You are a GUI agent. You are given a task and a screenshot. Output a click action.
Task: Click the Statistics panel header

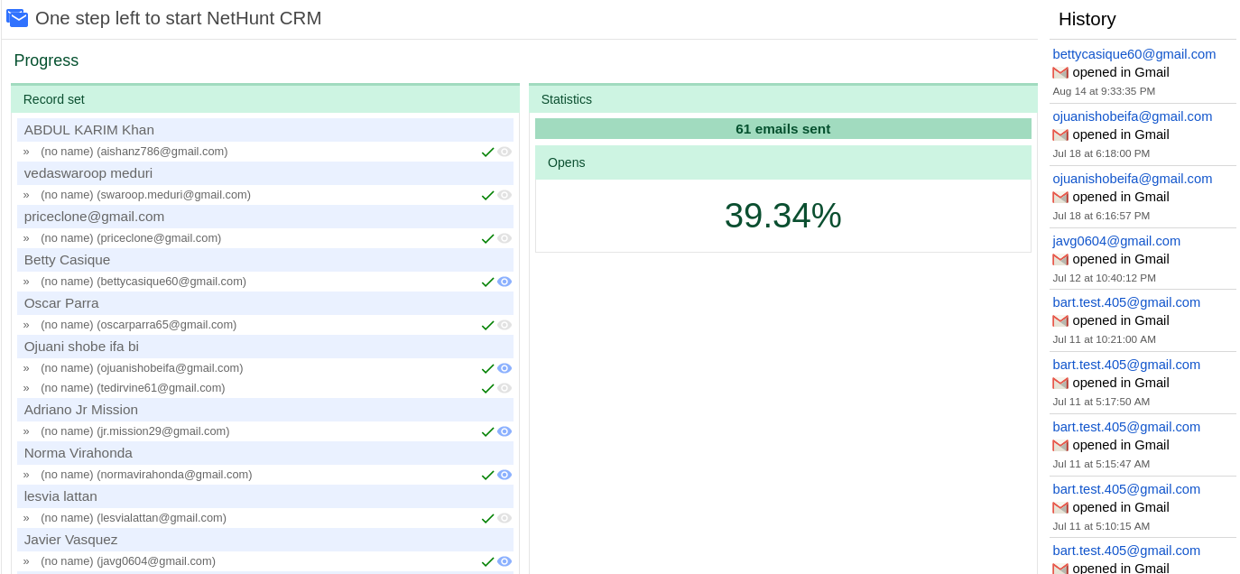(x=783, y=98)
